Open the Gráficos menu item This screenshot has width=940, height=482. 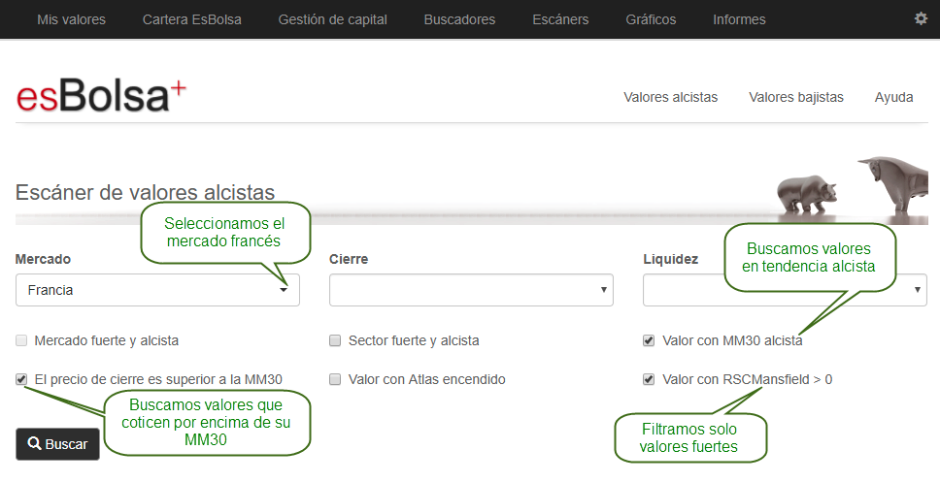pos(651,19)
